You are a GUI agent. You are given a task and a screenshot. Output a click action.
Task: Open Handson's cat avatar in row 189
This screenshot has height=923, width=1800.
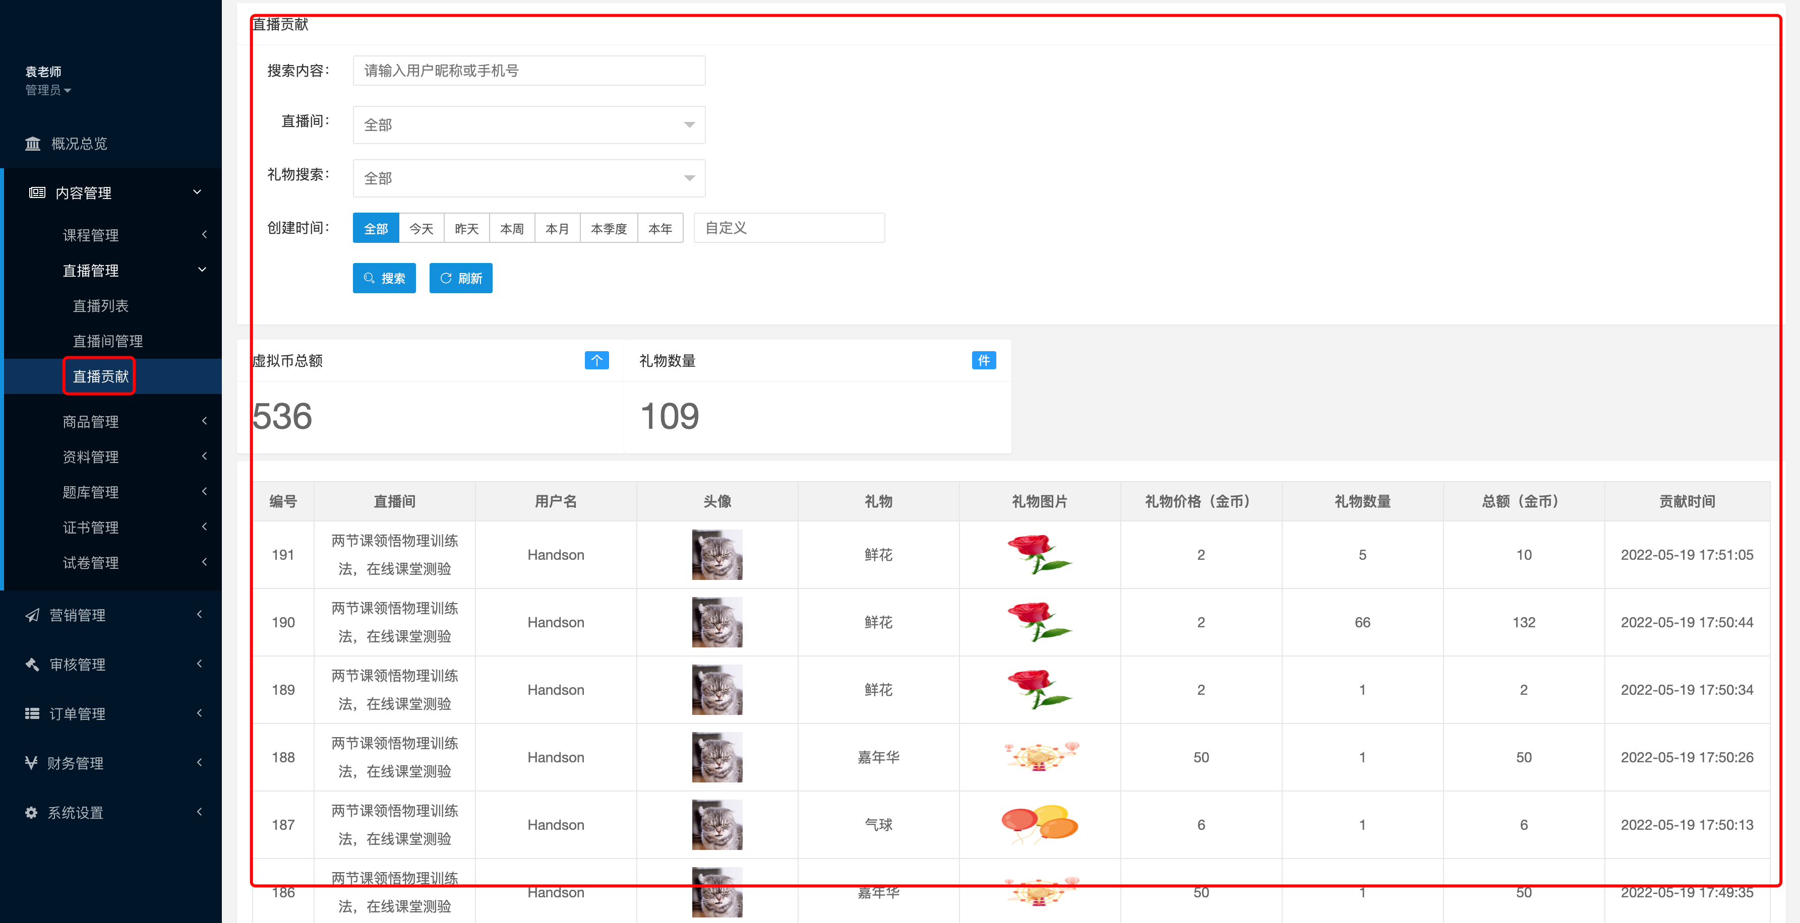tap(717, 690)
